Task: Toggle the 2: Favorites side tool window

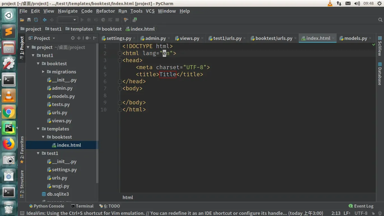Action: pyautogui.click(x=22, y=150)
